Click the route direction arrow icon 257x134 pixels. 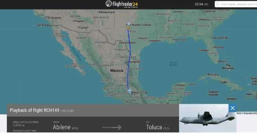click(112, 127)
